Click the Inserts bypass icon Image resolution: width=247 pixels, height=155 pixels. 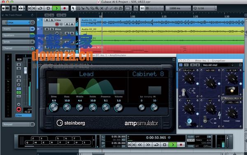[x=32, y=29]
